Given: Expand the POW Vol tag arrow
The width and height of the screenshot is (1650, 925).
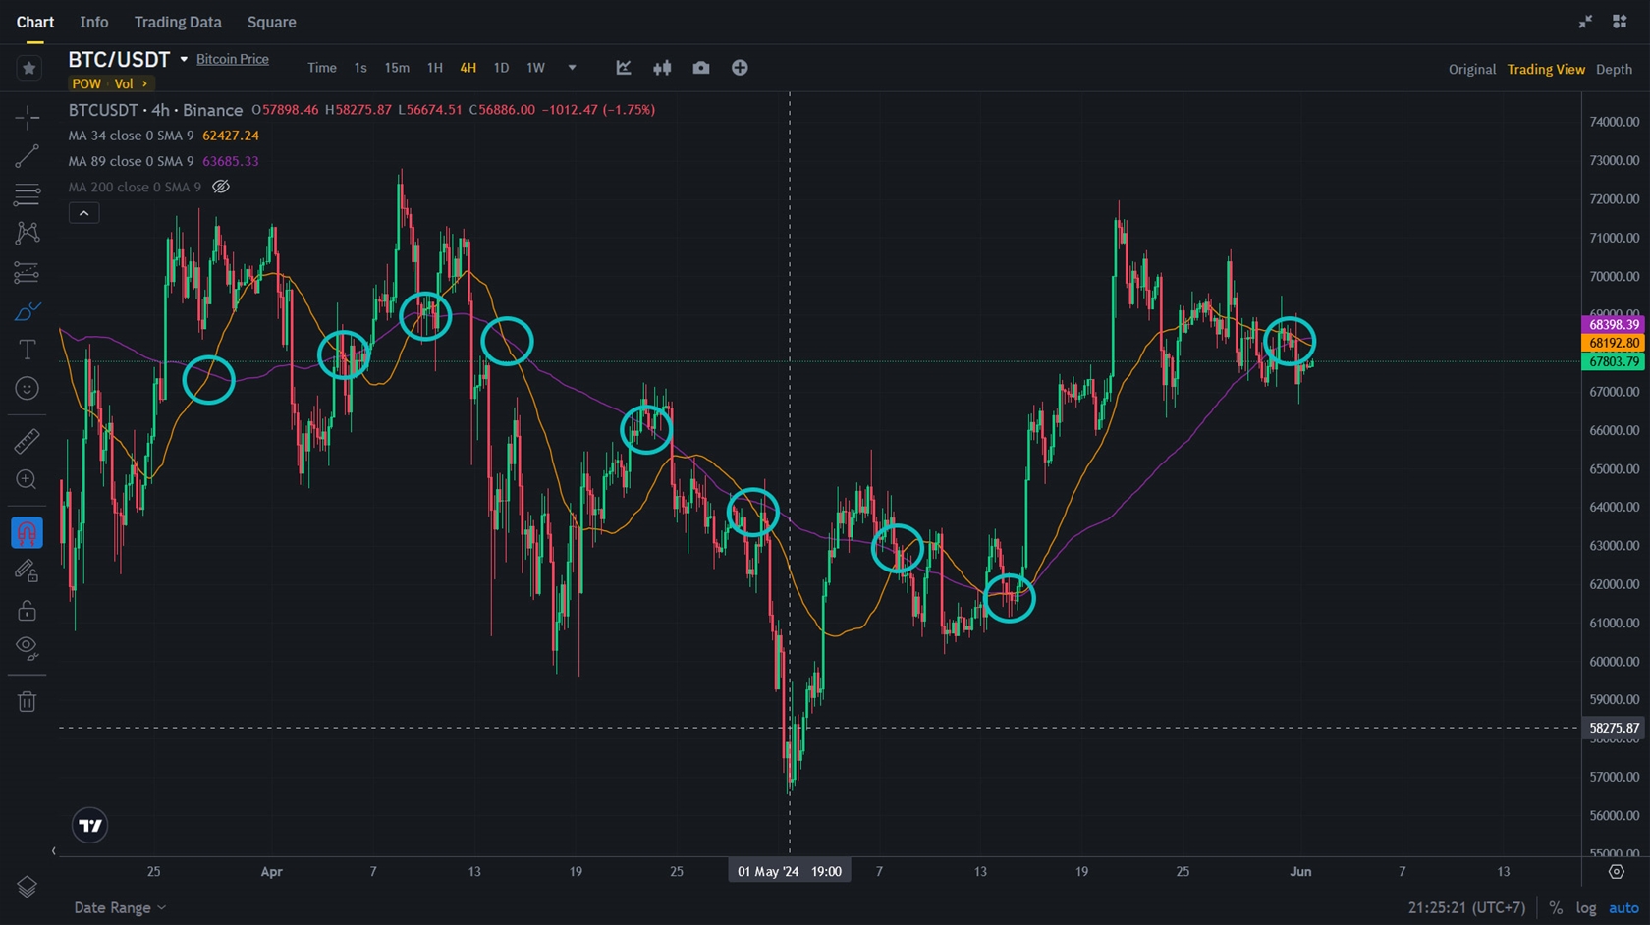Looking at the screenshot, I should click(144, 84).
